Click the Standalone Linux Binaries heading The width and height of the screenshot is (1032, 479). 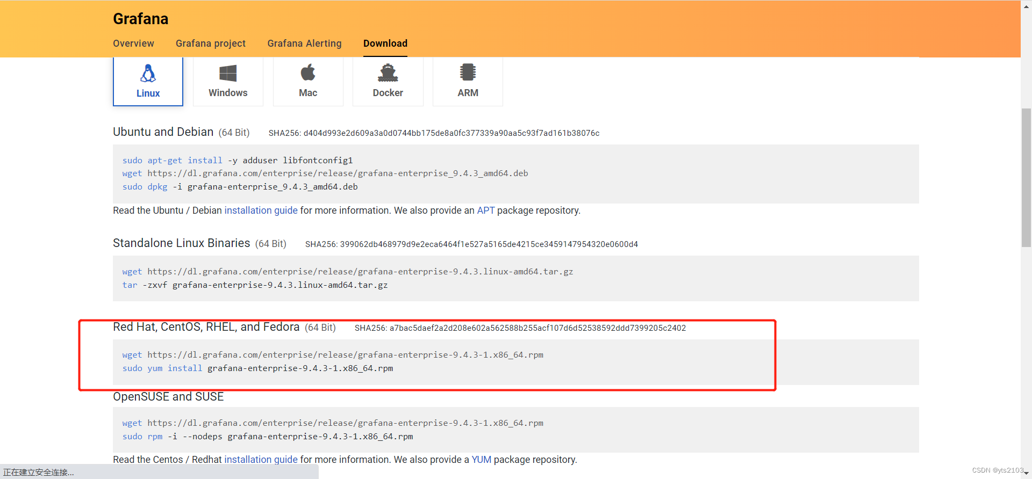click(x=181, y=243)
